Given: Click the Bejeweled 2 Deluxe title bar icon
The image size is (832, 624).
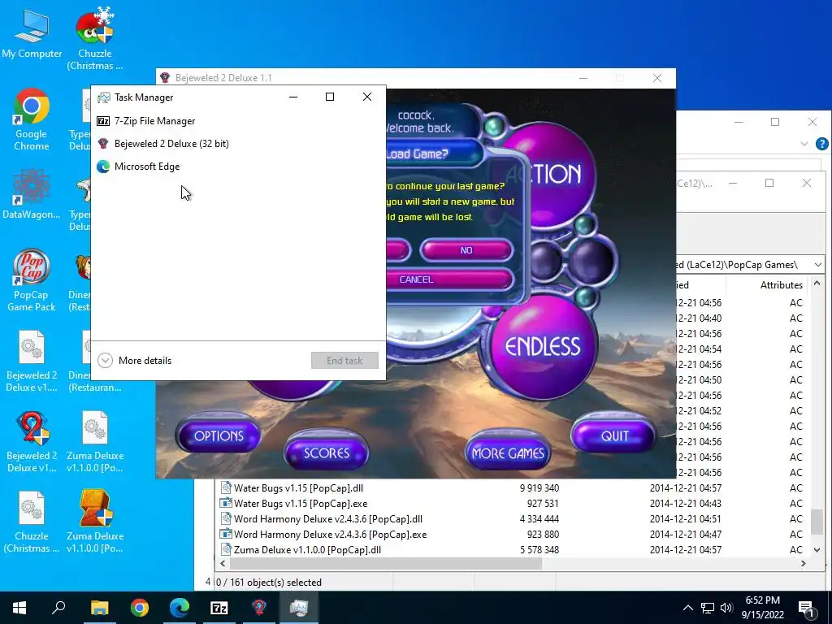Looking at the screenshot, I should pos(165,78).
